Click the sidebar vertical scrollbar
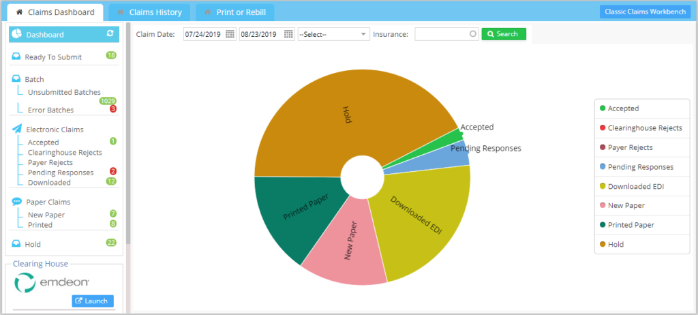 click(128, 134)
